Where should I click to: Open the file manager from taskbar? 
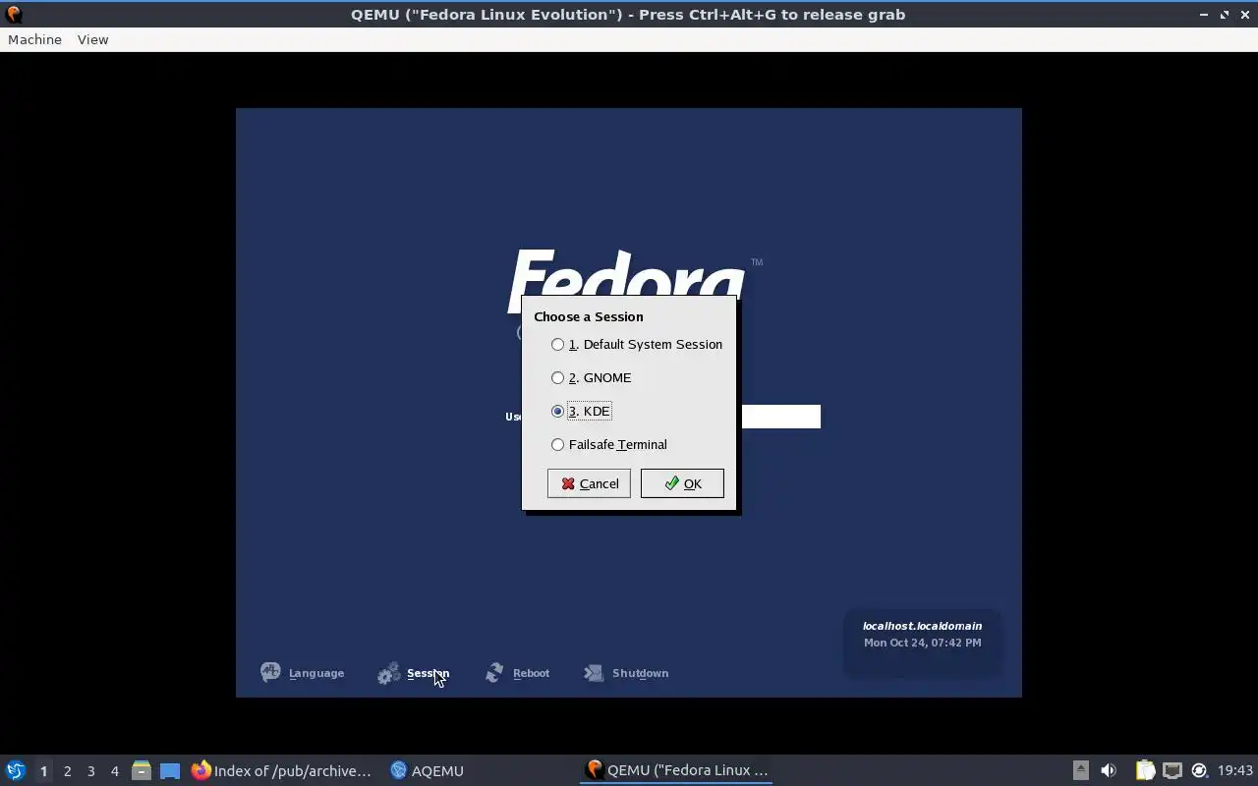(142, 770)
